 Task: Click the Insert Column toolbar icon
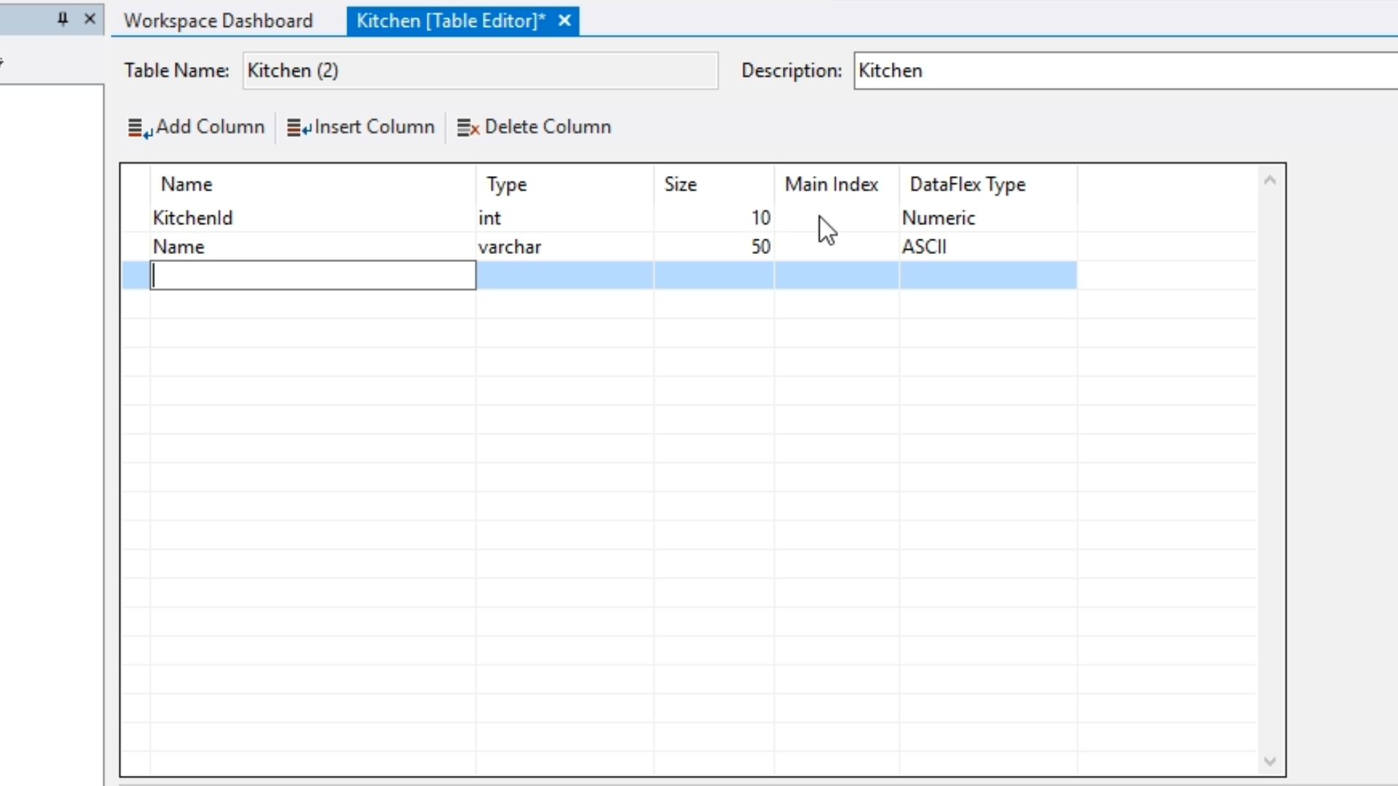(298, 128)
